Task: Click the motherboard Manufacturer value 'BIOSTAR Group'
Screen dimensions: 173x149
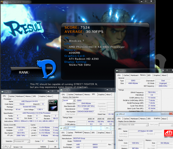Action: 94,138
